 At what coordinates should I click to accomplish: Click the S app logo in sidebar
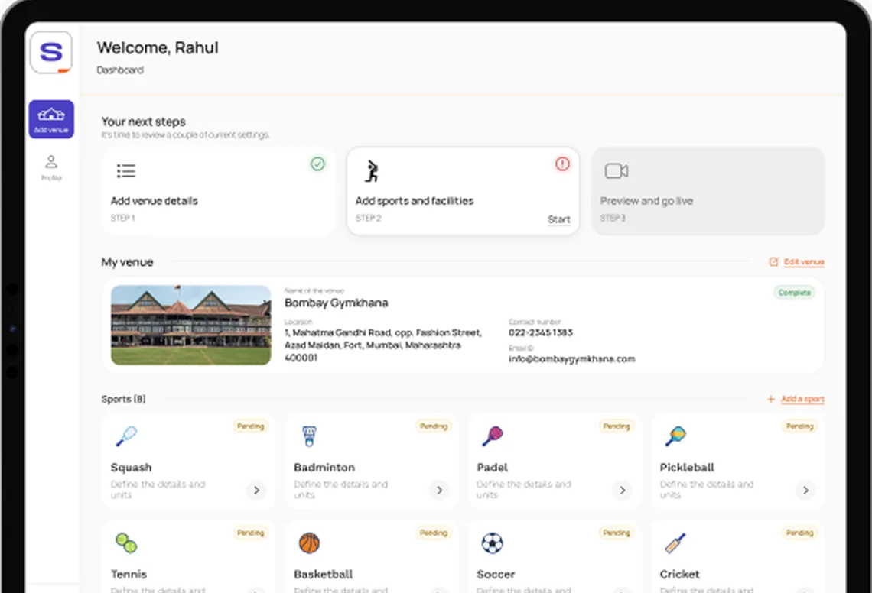click(x=51, y=53)
